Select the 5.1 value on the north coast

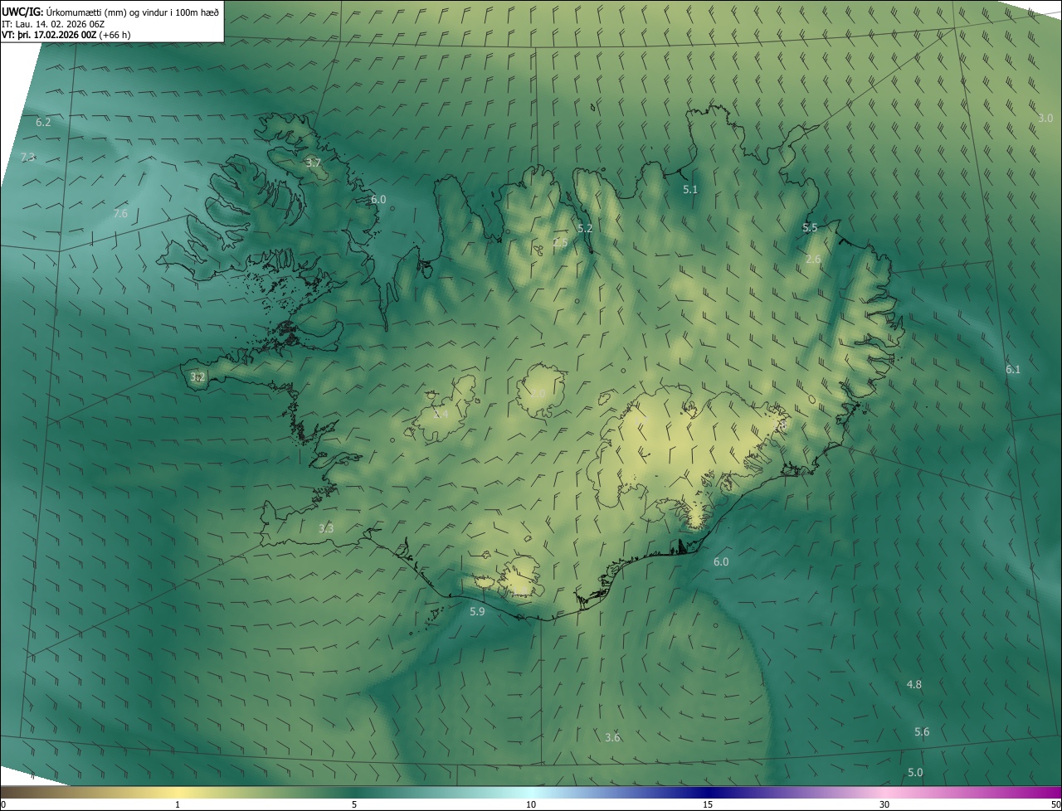click(x=689, y=190)
